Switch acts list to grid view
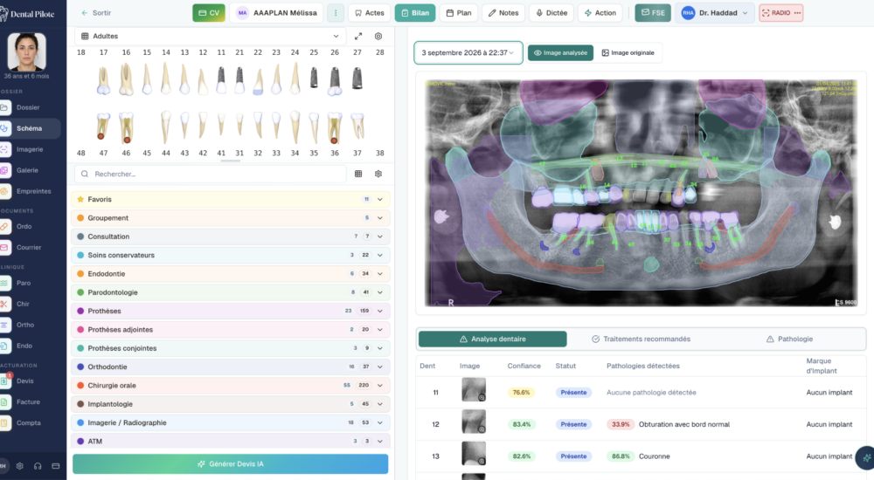874x480 pixels. click(x=358, y=174)
